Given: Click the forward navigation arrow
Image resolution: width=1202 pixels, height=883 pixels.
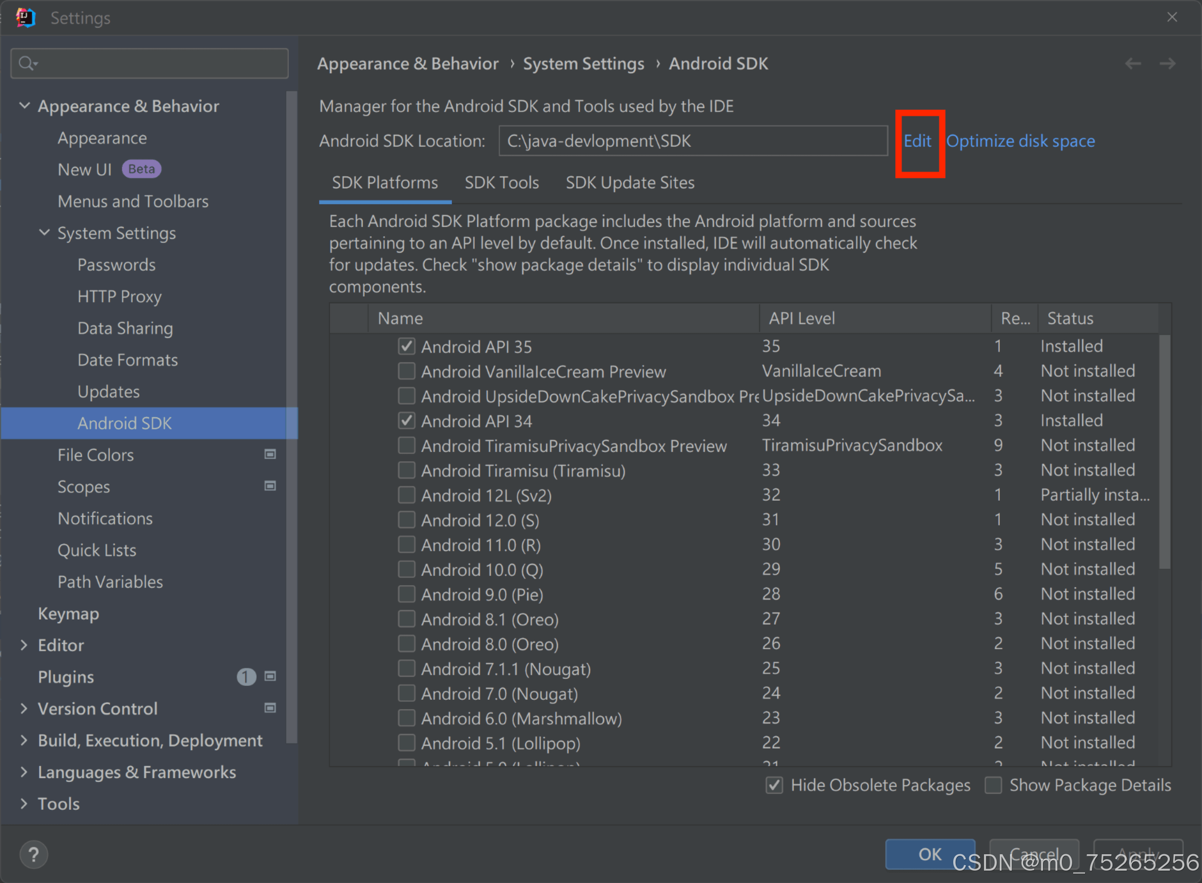Looking at the screenshot, I should click(x=1167, y=63).
